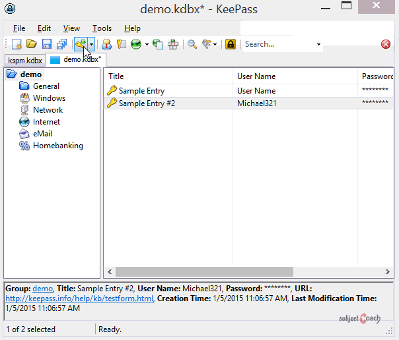Select the Network group in tree
The width and height of the screenshot is (399, 340).
pos(48,110)
